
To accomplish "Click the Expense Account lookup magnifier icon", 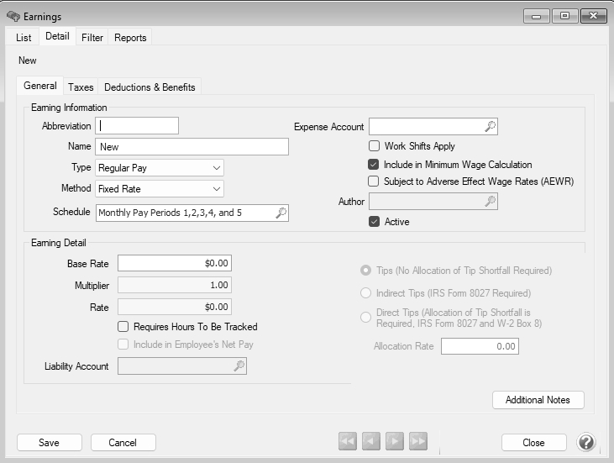I will pyautogui.click(x=490, y=127).
